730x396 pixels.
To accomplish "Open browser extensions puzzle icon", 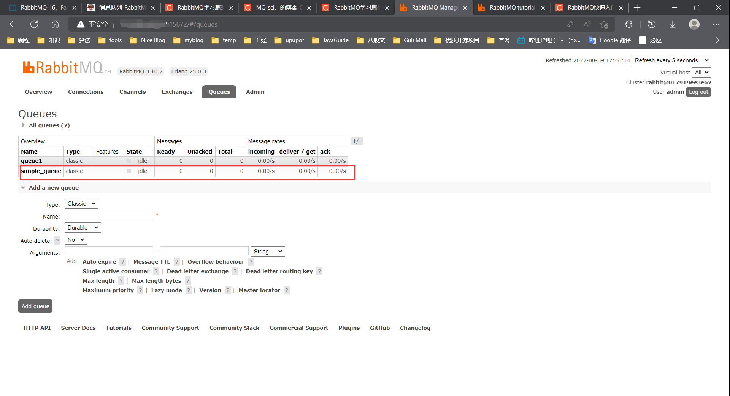I will click(628, 24).
